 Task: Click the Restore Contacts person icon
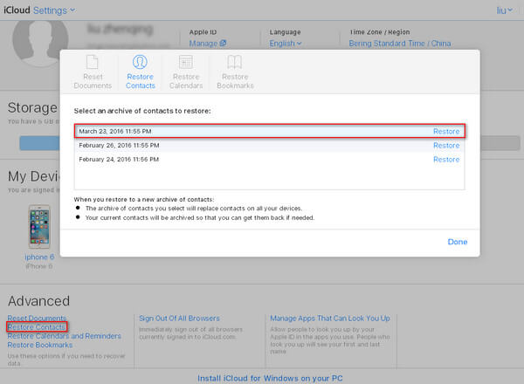(140, 62)
